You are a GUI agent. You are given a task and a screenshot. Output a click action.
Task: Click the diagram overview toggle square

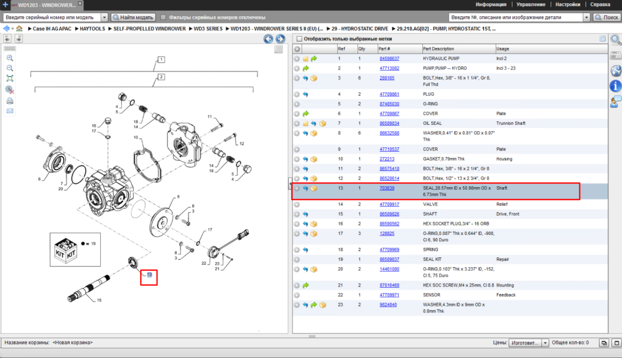[x=279, y=49]
